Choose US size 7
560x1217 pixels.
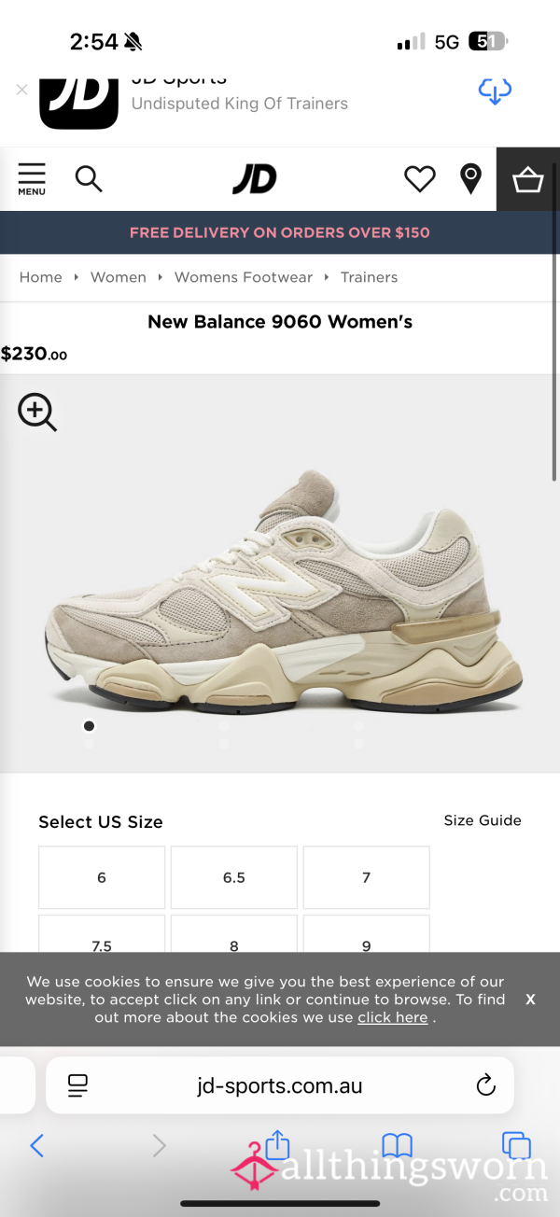coord(367,877)
